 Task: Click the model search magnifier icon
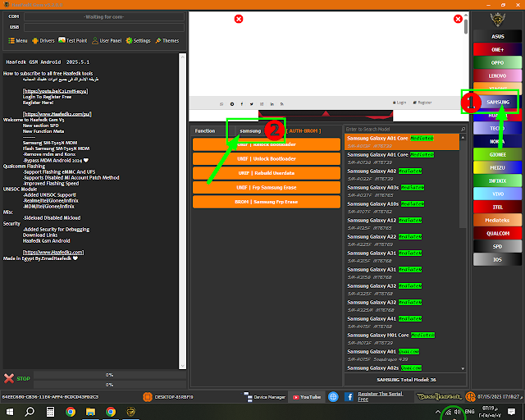463,129
